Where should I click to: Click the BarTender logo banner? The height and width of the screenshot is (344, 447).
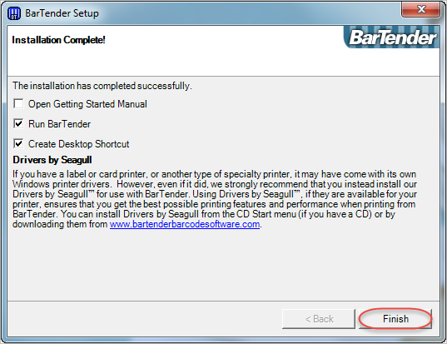(x=392, y=37)
